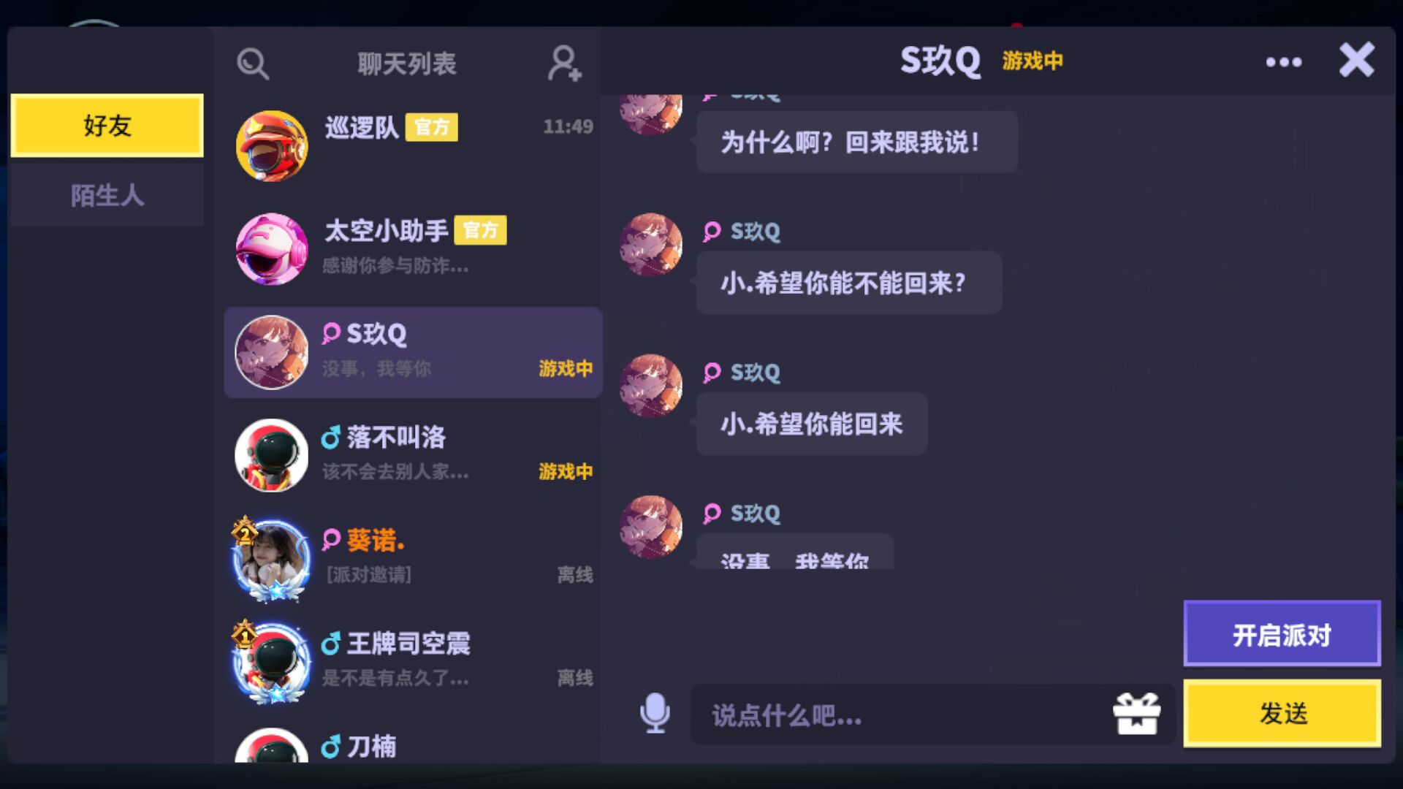Open the three-dot more options menu

pos(1284,62)
